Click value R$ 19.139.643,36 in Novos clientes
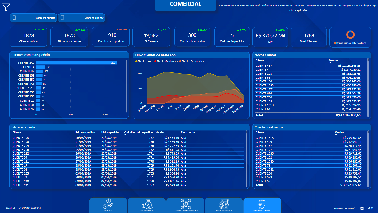378x213 pixels. pyautogui.click(x=349, y=66)
